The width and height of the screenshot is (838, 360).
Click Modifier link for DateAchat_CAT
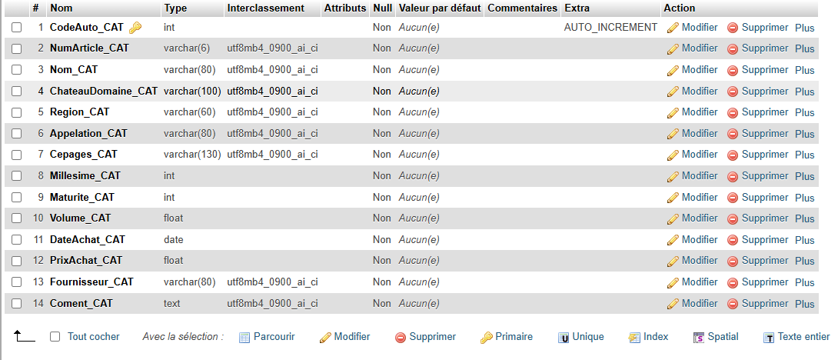point(700,239)
